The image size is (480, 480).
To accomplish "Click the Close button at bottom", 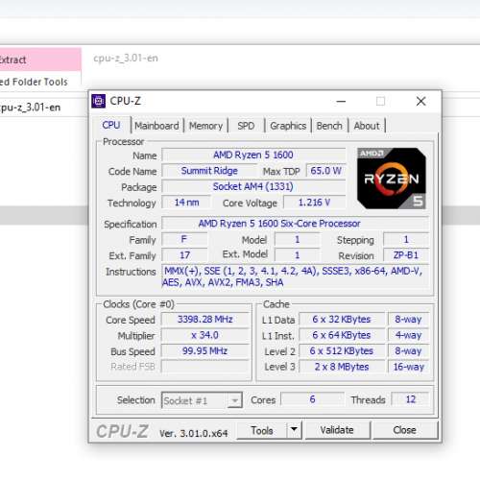I will pyautogui.click(x=405, y=430).
